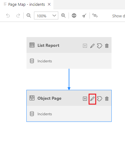Click Incidents entity under Object Page
This screenshot has width=125, height=142.
(x=45, y=114)
